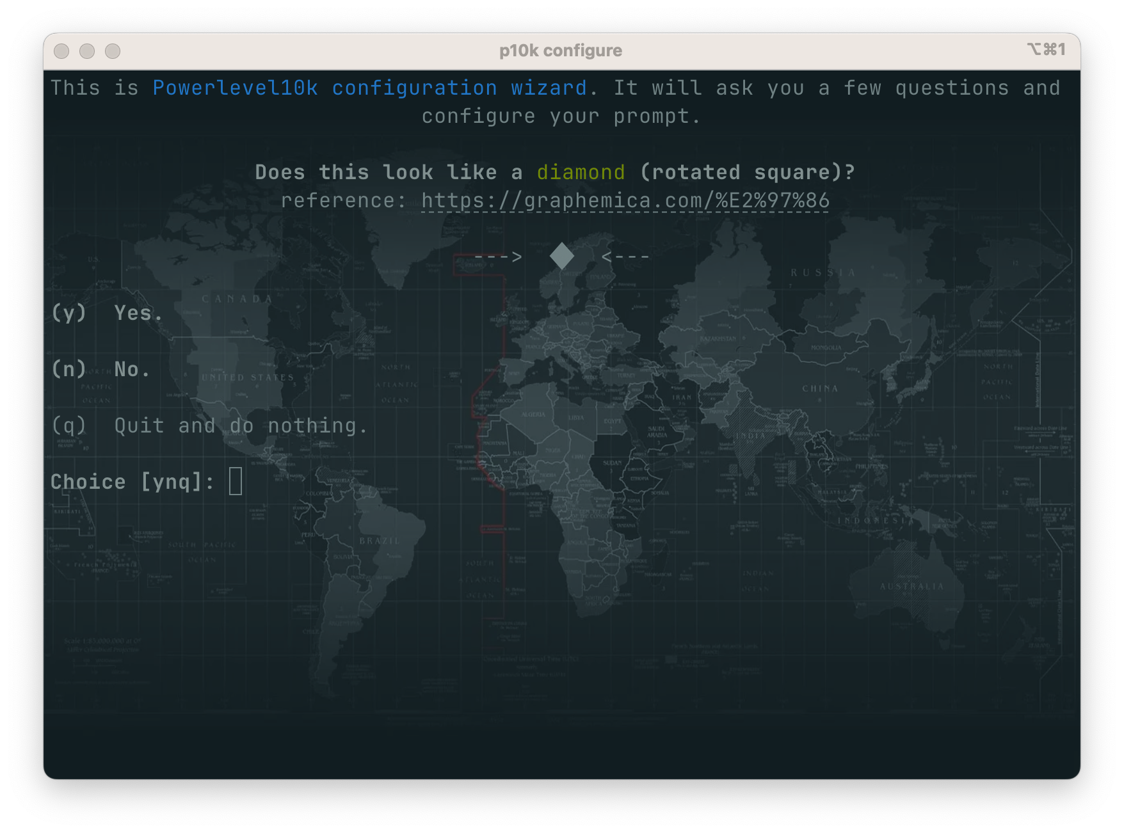Click the 'Choice [ynq]:' prompt text
Screen dimensions: 1124x833
pyautogui.click(x=132, y=482)
